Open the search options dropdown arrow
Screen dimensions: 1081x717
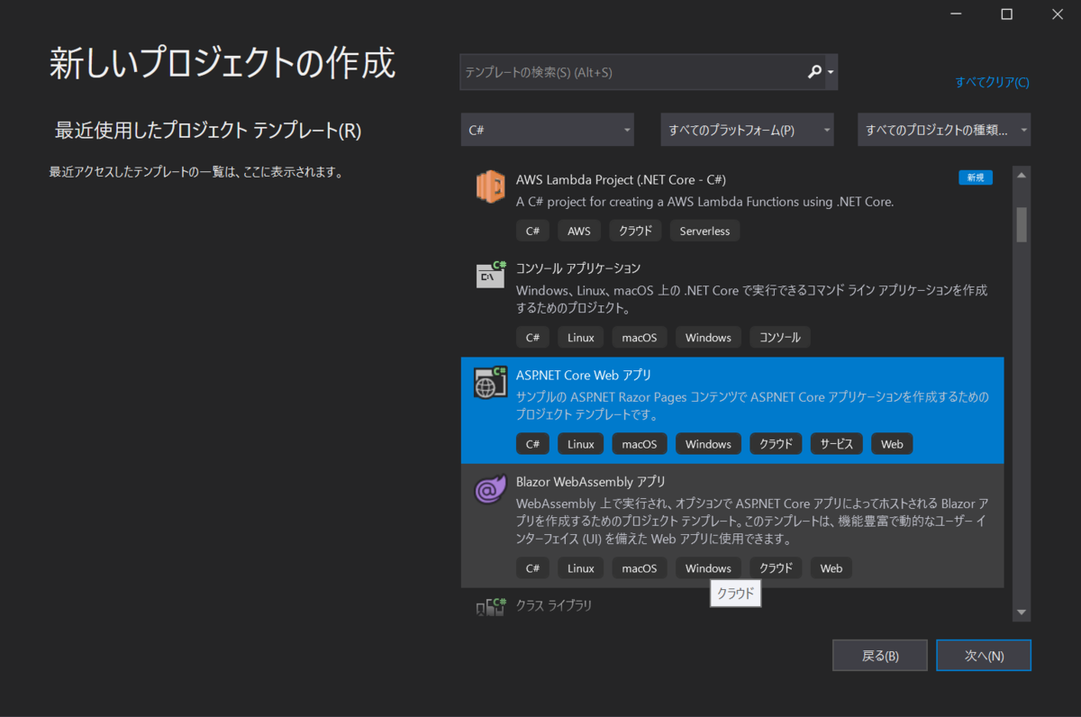pyautogui.click(x=831, y=72)
